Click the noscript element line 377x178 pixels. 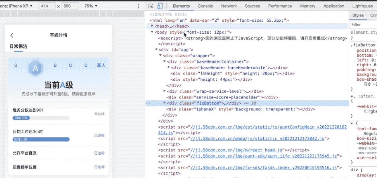(252, 38)
